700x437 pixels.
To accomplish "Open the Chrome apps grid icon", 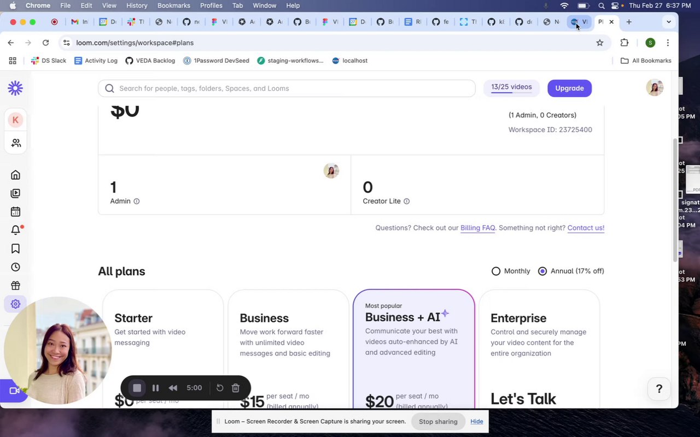I will [x=13, y=61].
